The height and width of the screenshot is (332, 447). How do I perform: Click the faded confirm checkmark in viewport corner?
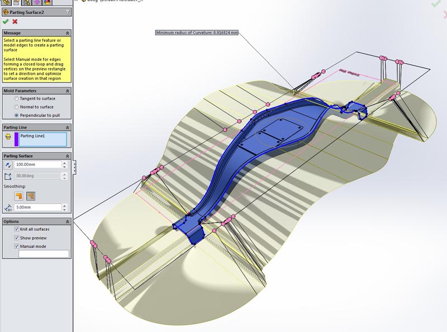pyautogui.click(x=436, y=3)
